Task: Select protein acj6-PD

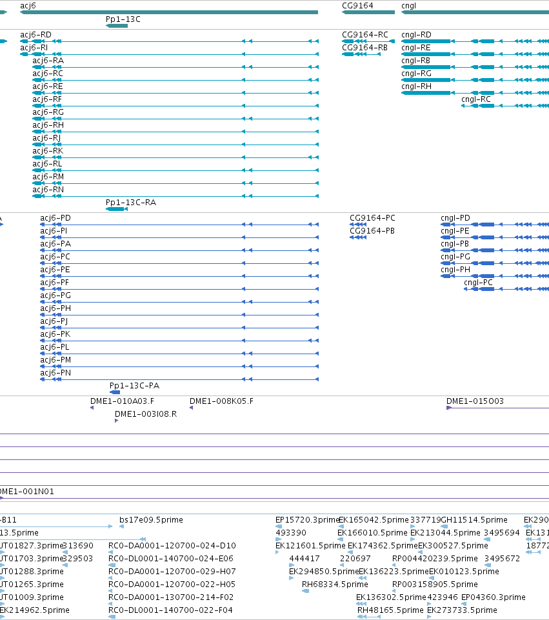Action: 55,218
